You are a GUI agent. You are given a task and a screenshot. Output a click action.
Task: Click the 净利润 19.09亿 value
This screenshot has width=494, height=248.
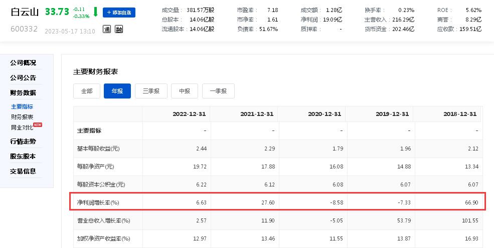(333, 20)
